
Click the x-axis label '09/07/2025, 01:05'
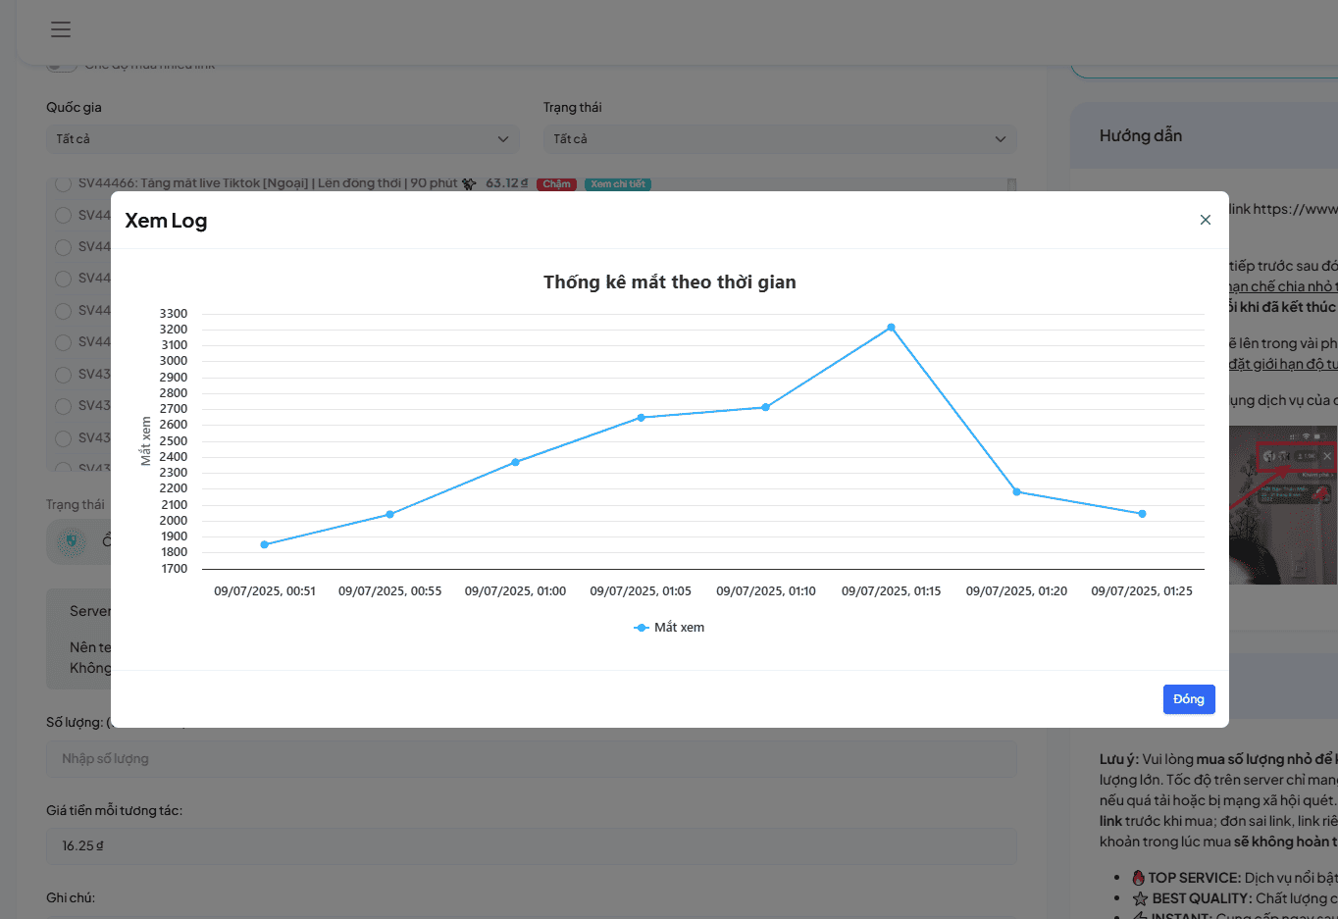(x=642, y=591)
